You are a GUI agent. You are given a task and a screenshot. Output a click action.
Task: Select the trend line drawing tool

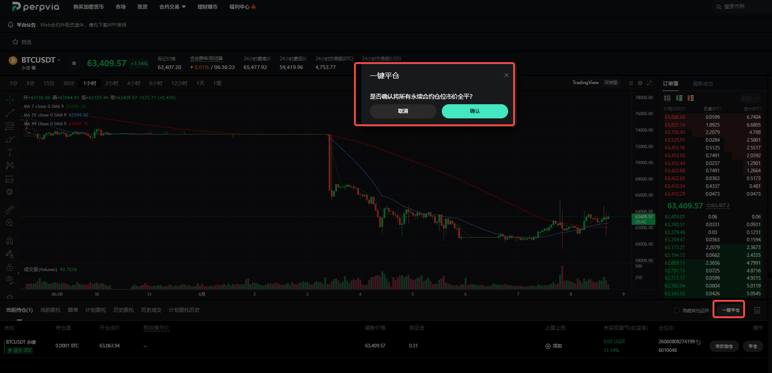pyautogui.click(x=10, y=112)
